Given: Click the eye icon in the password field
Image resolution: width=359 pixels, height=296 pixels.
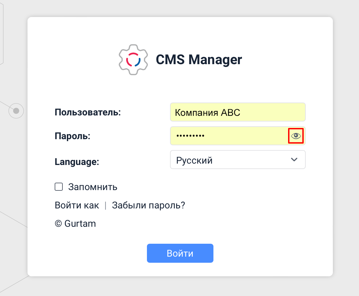Looking at the screenshot, I should coord(296,136).
